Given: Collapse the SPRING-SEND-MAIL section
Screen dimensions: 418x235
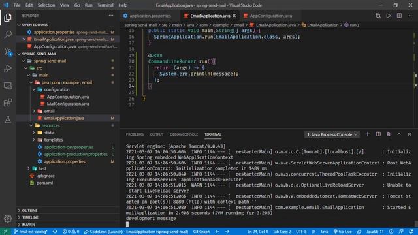Looking at the screenshot, I should (x=19, y=54).
